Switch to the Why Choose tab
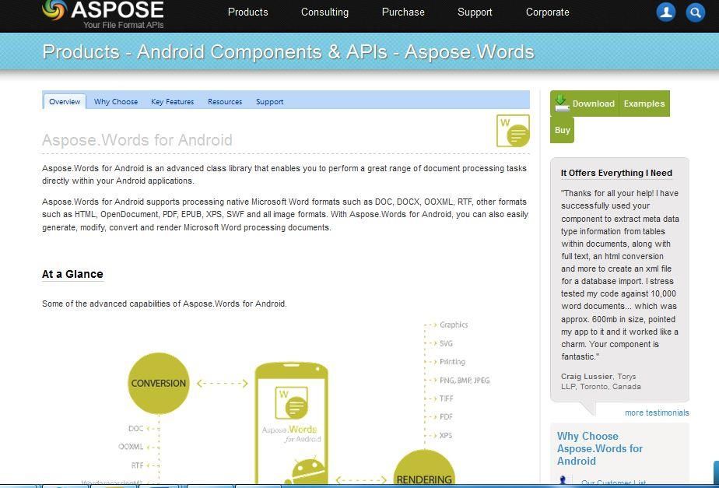The height and width of the screenshot is (488, 719). coord(115,101)
